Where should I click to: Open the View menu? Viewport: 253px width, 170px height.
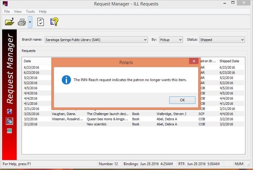[18, 11]
